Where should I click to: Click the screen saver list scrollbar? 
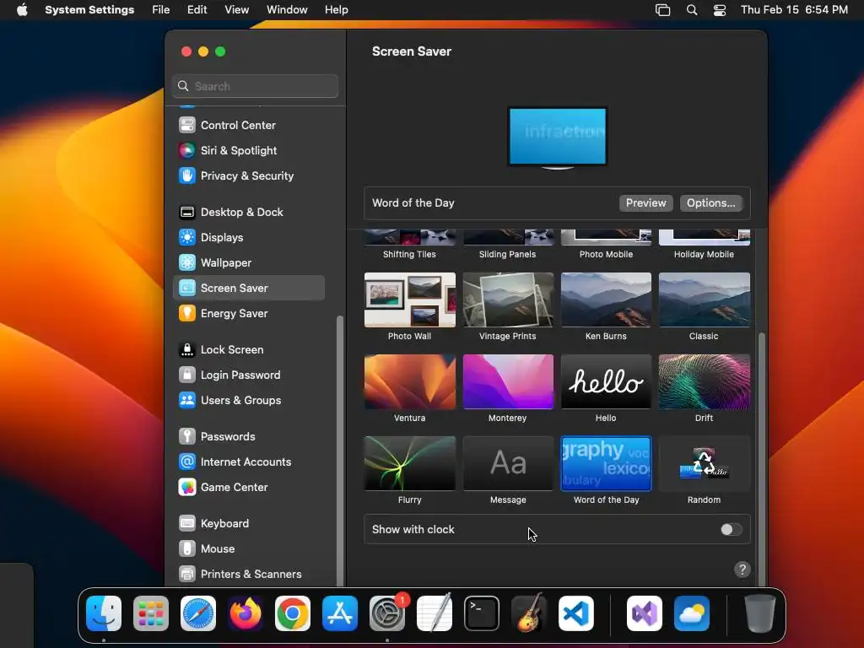pyautogui.click(x=762, y=457)
